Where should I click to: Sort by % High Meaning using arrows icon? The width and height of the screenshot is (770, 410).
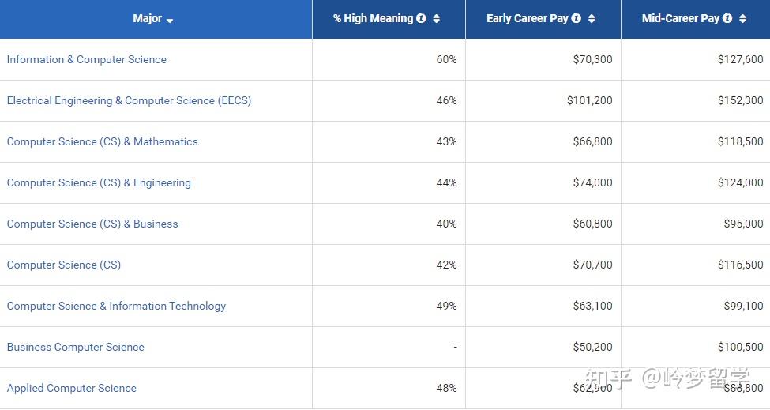point(437,18)
